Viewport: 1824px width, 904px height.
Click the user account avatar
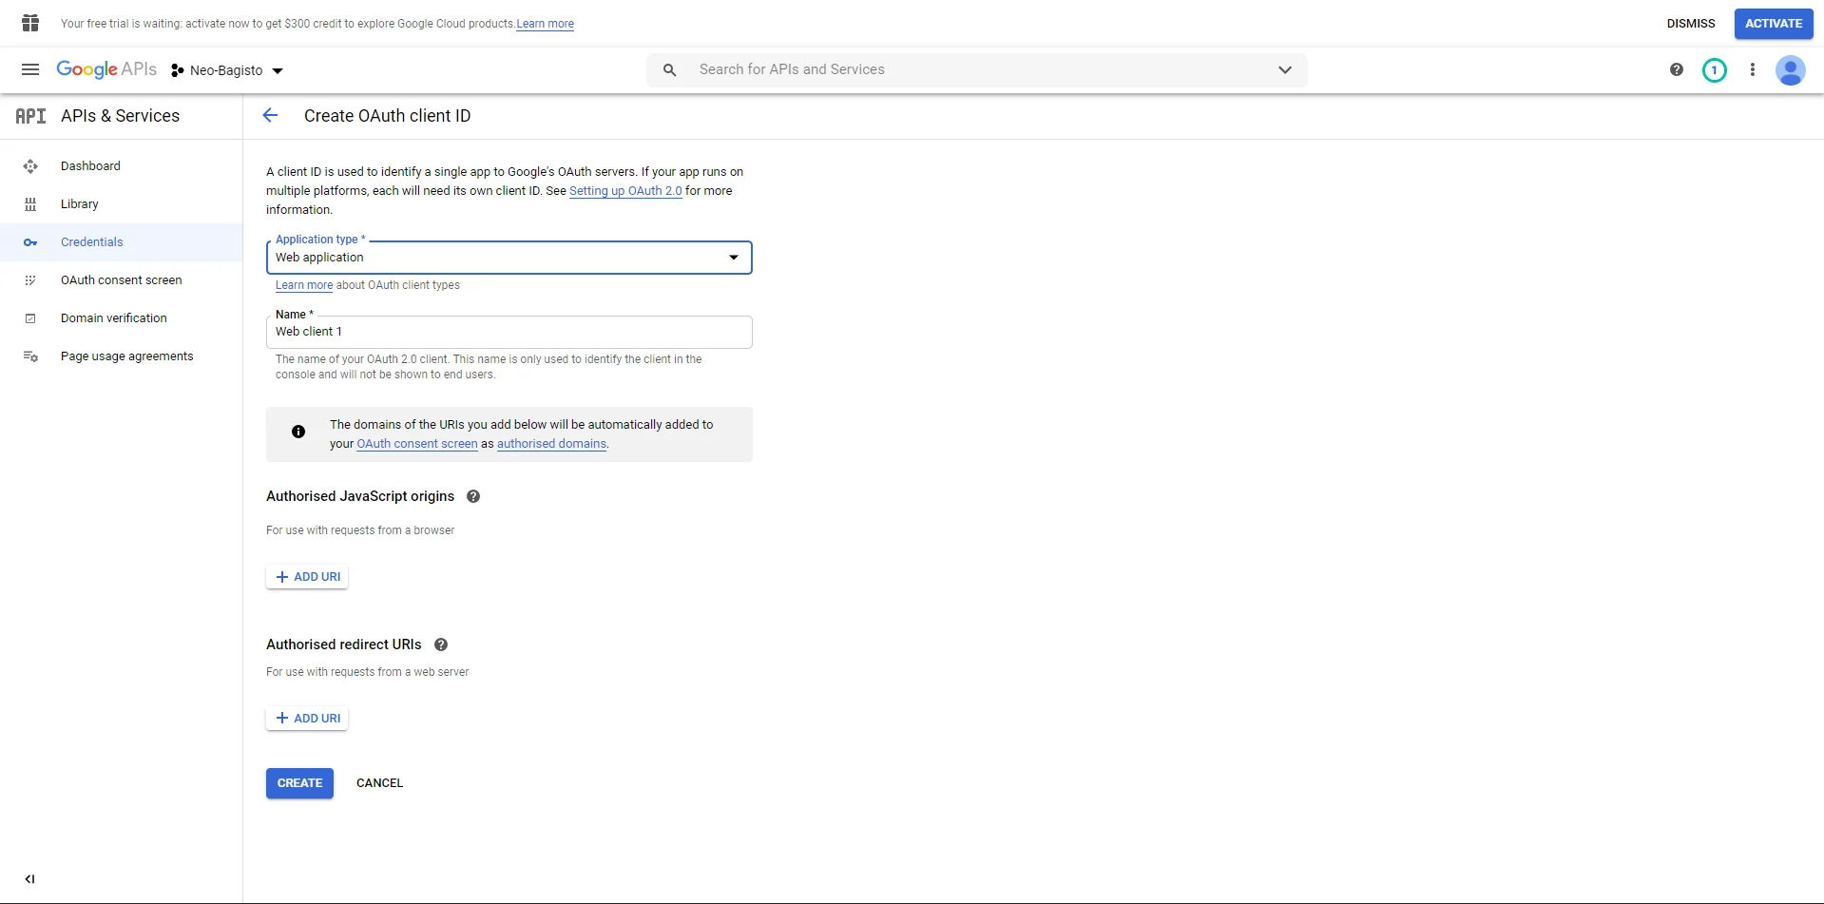(x=1790, y=70)
